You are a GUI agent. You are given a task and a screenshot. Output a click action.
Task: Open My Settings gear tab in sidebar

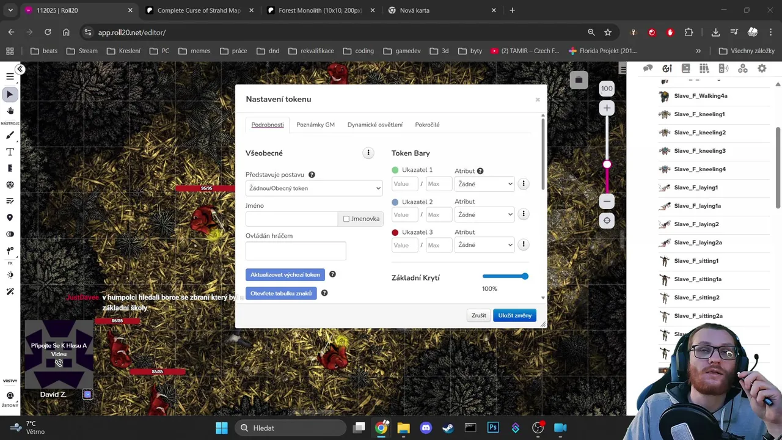click(x=762, y=68)
